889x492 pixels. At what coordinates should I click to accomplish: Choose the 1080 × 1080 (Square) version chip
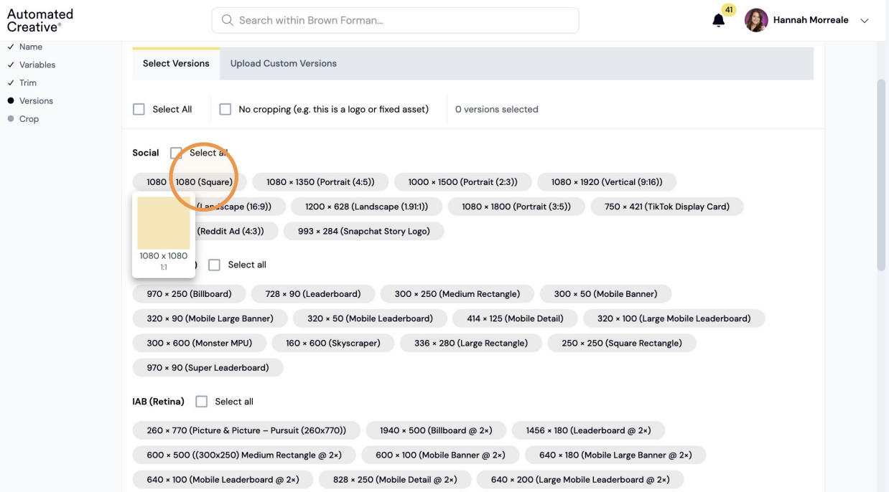(190, 182)
